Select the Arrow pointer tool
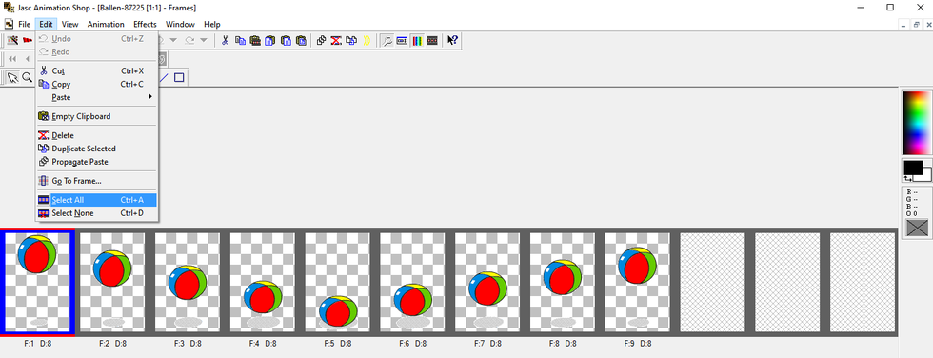Screen dimensions: 933x358 point(12,77)
